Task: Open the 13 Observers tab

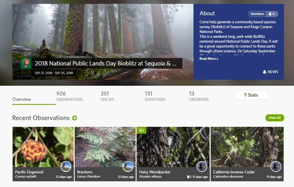Action: 199,96
